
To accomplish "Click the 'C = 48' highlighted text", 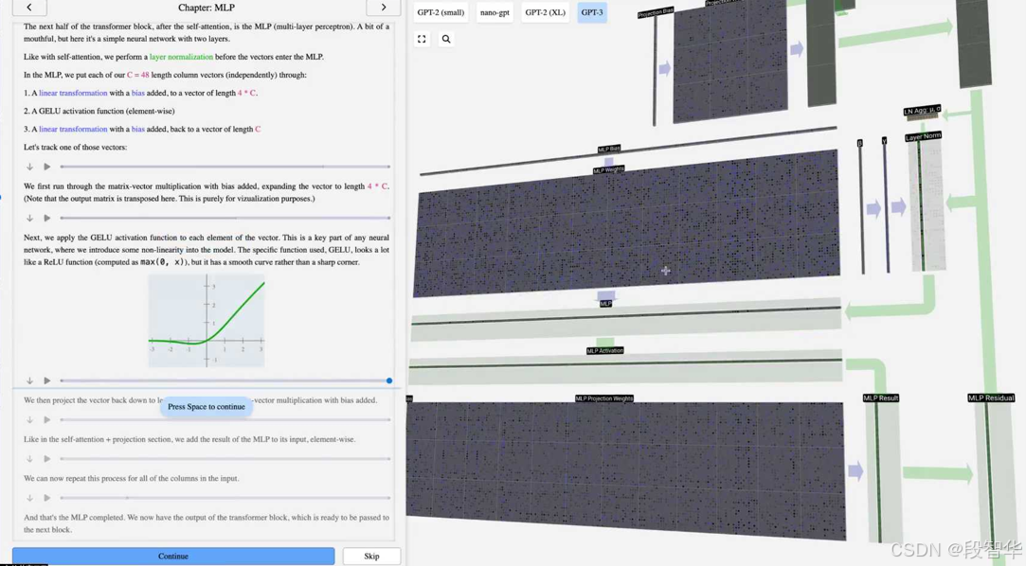I will 138,75.
